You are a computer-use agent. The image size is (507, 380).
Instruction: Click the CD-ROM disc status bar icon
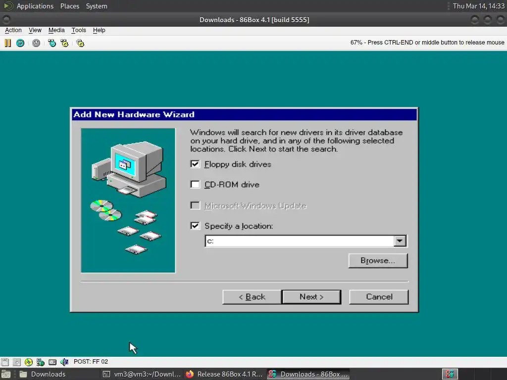tap(29, 362)
